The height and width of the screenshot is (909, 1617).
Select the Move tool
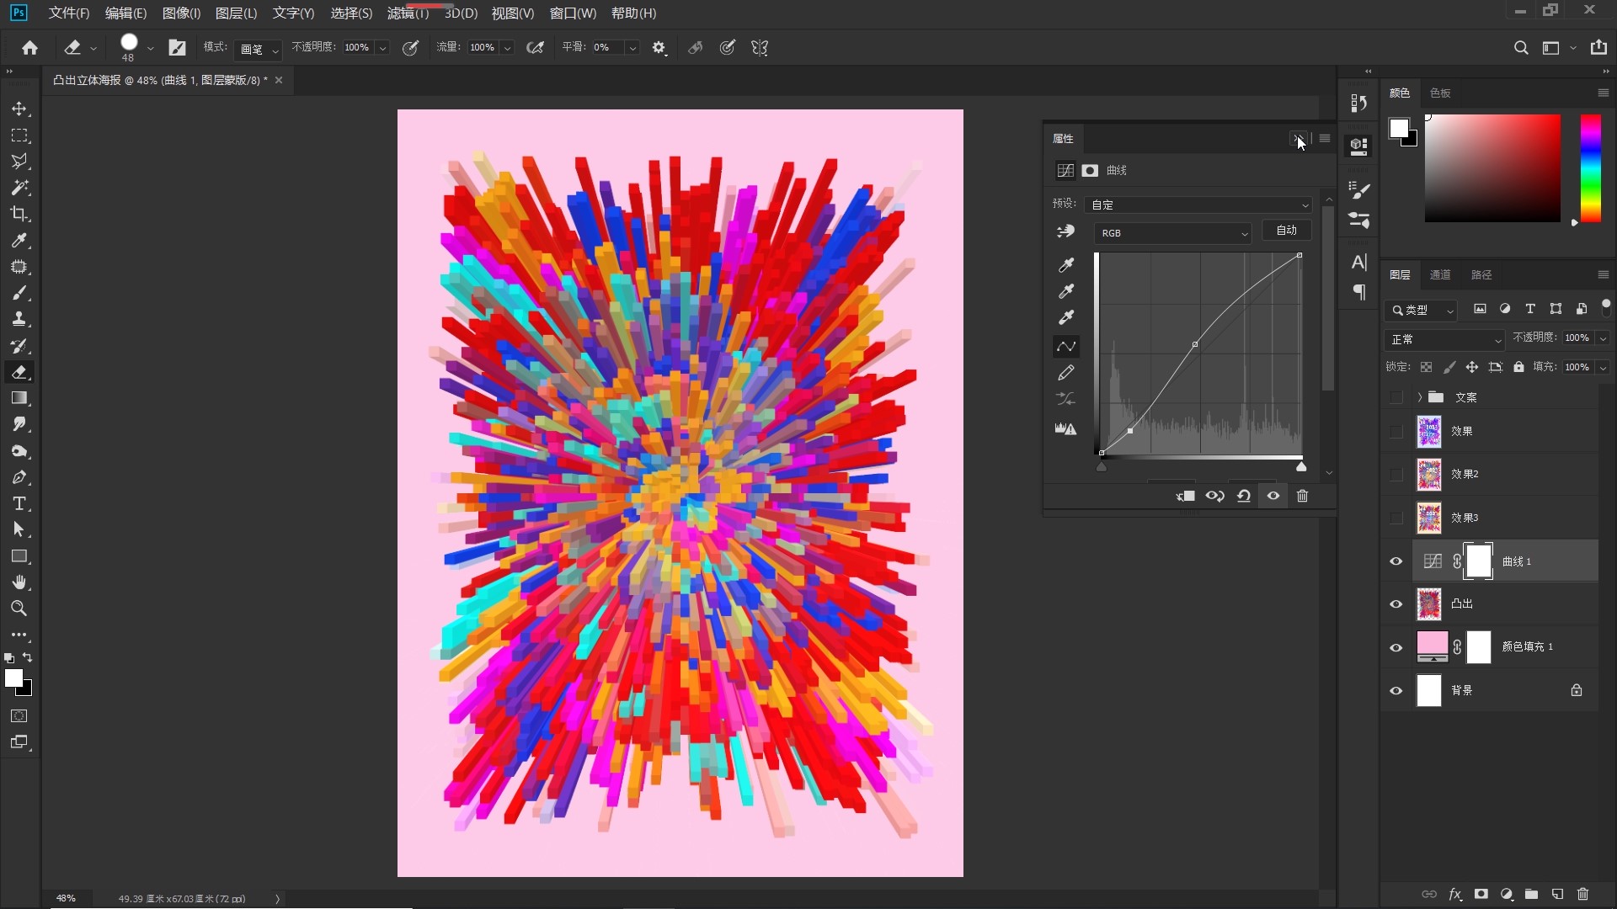pyautogui.click(x=19, y=109)
